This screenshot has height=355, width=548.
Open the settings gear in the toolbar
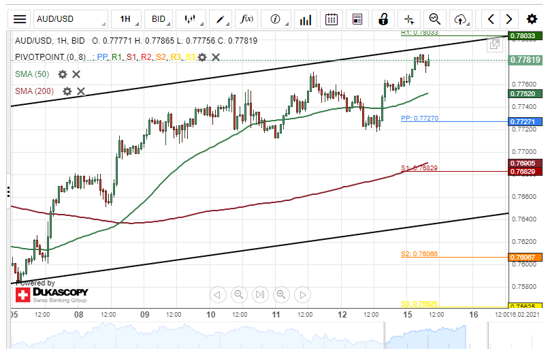click(x=532, y=19)
